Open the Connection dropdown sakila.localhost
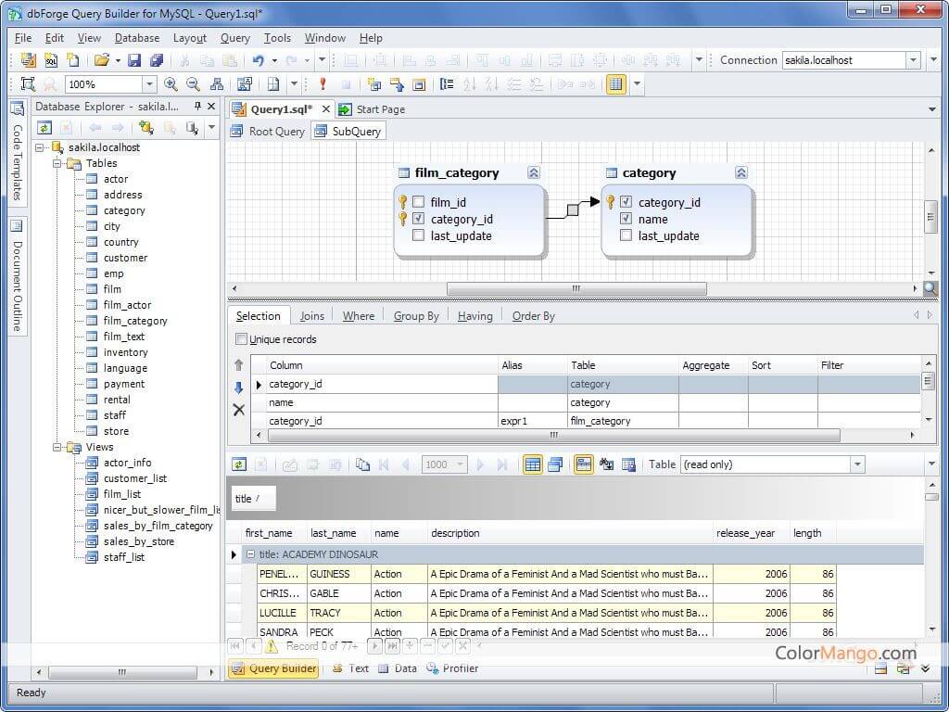 pos(913,60)
